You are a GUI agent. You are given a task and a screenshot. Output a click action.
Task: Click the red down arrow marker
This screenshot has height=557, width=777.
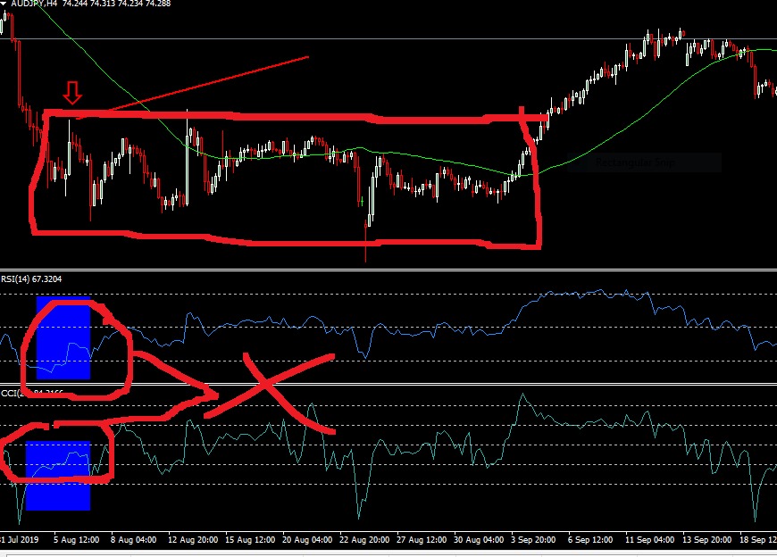point(73,93)
